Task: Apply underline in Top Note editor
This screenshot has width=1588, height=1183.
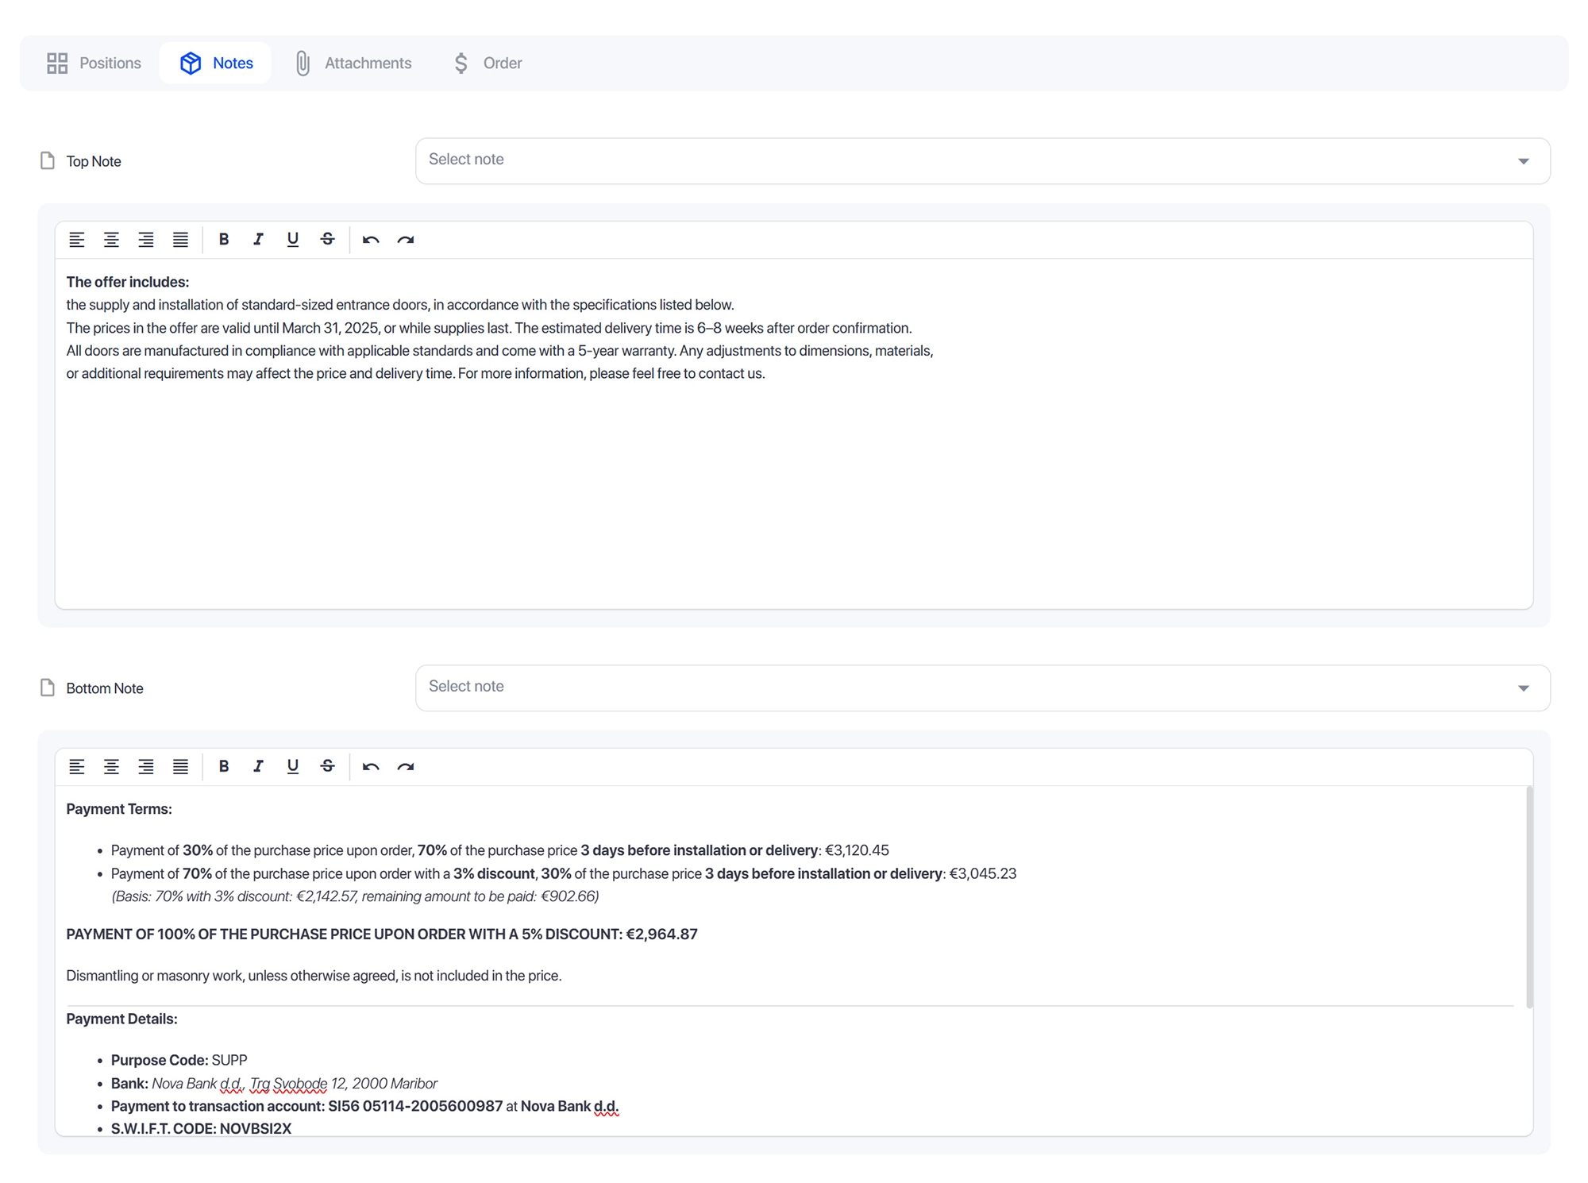Action: [292, 239]
